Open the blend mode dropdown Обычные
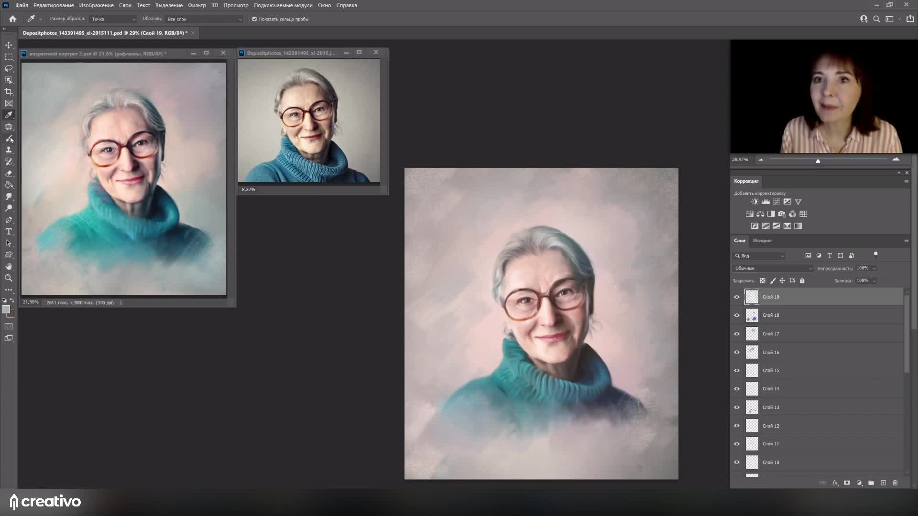Screen dimensions: 918x516 [x=772, y=269]
